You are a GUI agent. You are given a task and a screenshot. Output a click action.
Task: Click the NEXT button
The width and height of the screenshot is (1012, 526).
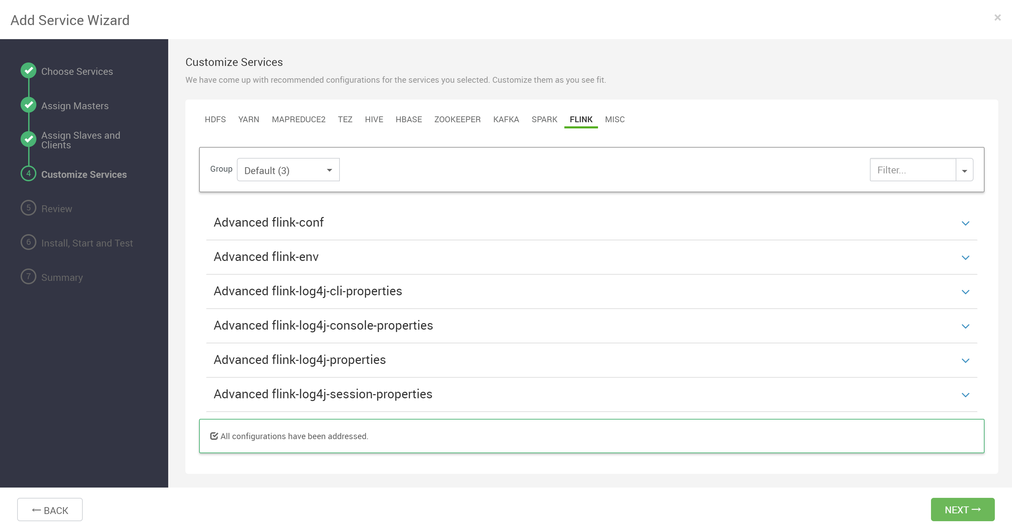point(962,510)
